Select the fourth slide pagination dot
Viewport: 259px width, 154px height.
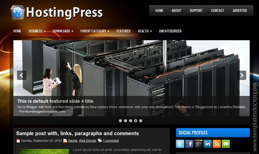point(135,121)
